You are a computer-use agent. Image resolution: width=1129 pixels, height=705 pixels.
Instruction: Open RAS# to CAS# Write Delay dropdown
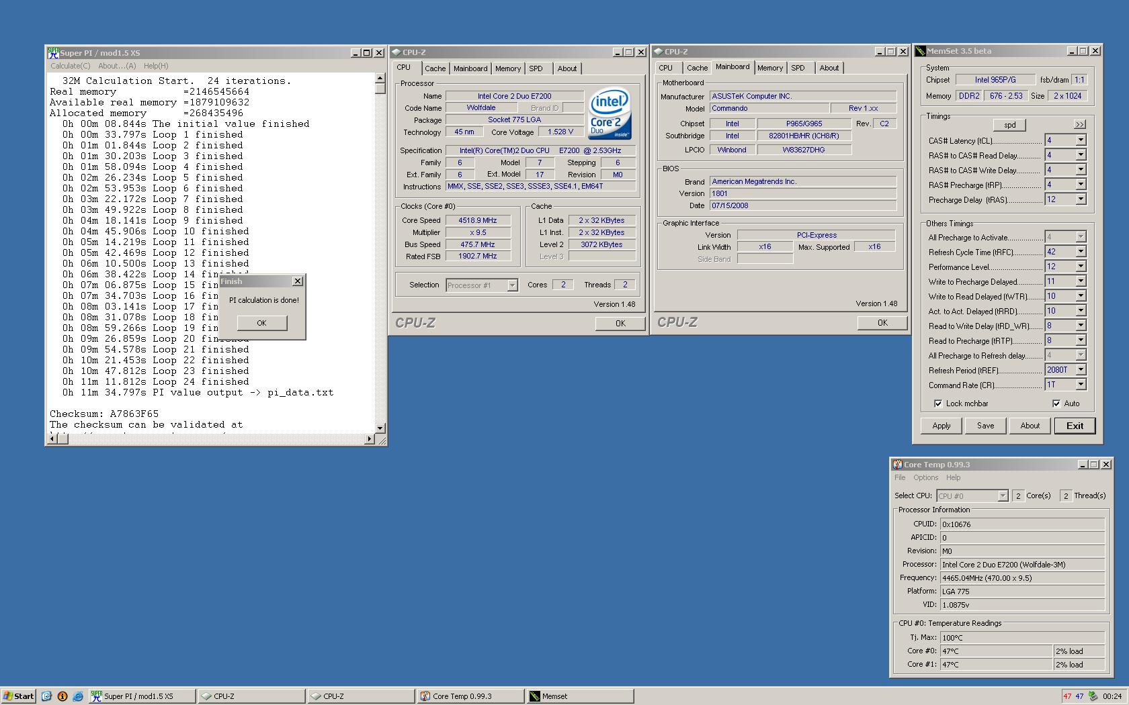coord(1081,170)
